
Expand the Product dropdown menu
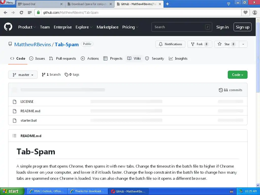[27, 27]
